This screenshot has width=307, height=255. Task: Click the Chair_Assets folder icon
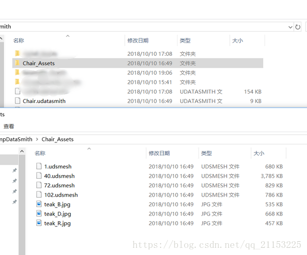[17, 63]
